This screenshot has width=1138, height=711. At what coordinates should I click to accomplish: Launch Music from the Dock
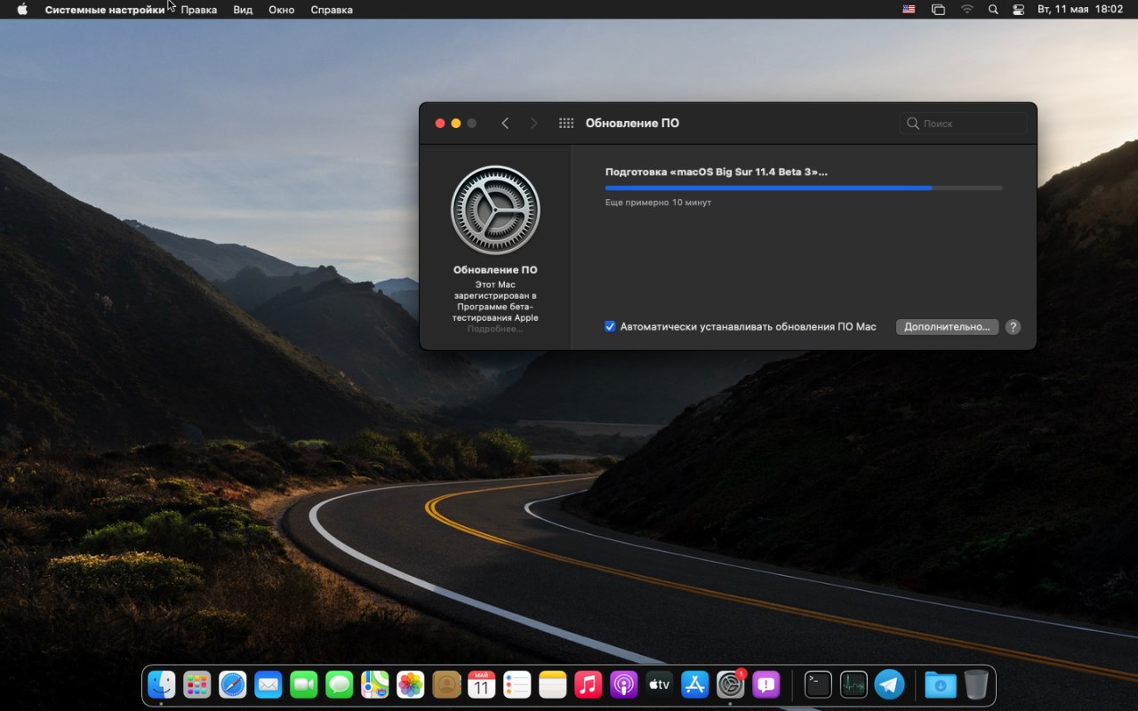[588, 684]
